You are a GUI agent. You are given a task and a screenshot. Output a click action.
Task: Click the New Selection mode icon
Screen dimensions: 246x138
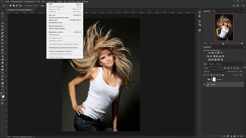tap(10, 6)
